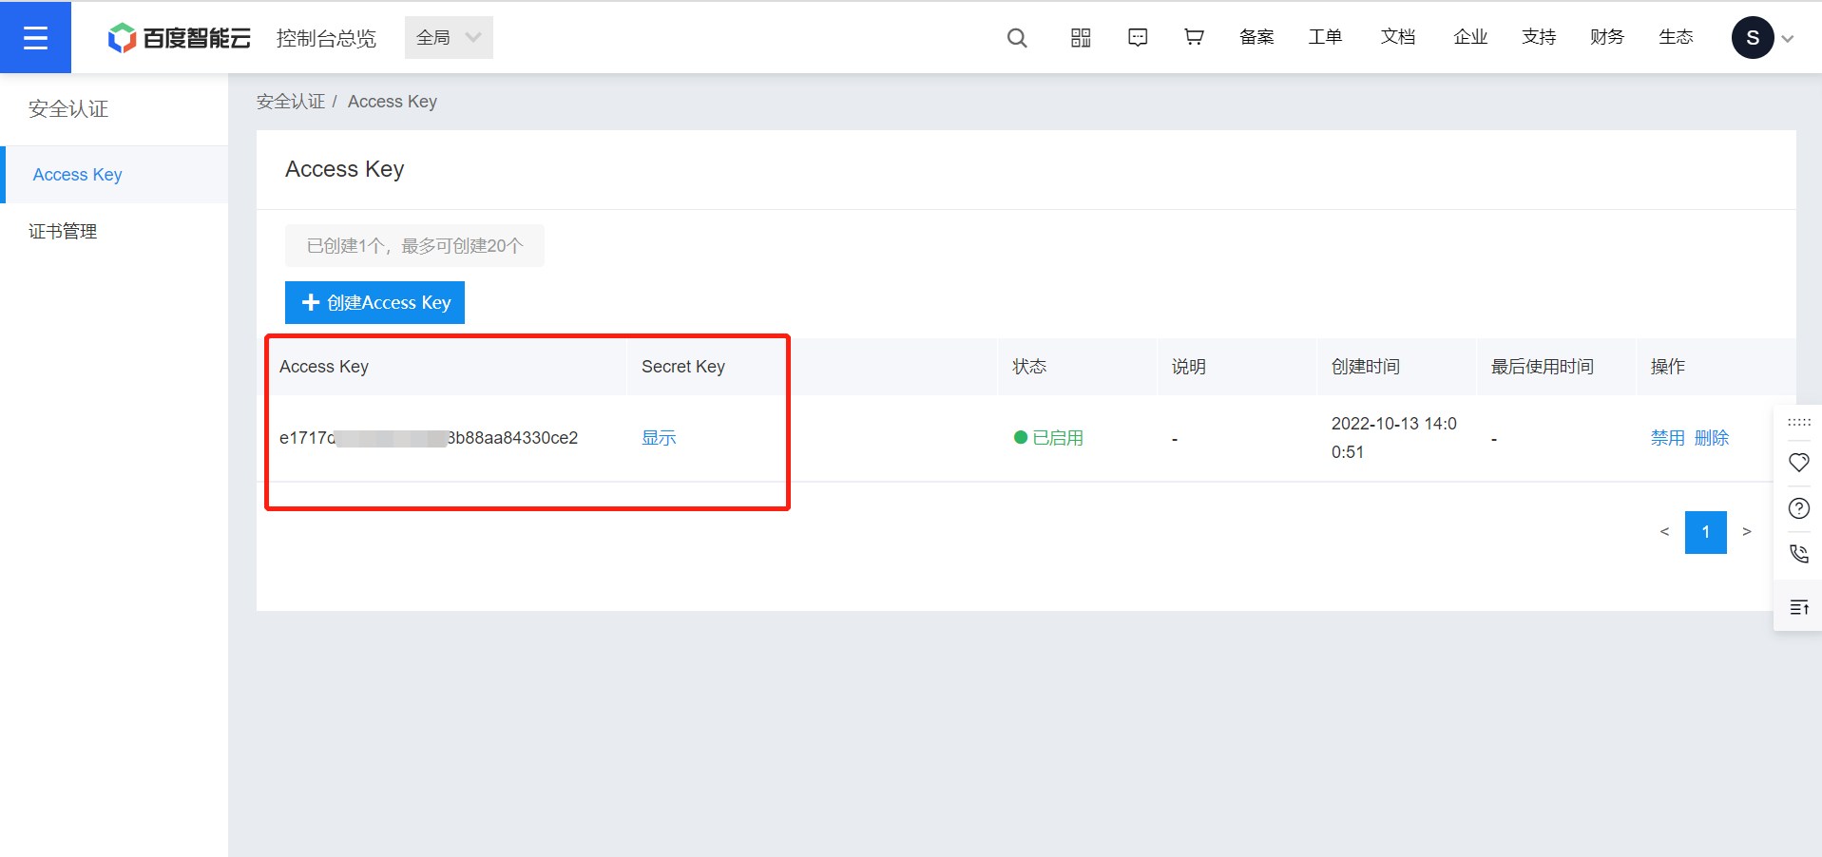Click the back-to-top list icon
Image resolution: width=1822 pixels, height=857 pixels.
[x=1799, y=607]
